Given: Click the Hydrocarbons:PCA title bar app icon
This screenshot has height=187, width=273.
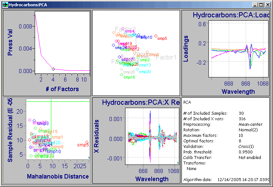Looking at the screenshot, I should [5, 5].
